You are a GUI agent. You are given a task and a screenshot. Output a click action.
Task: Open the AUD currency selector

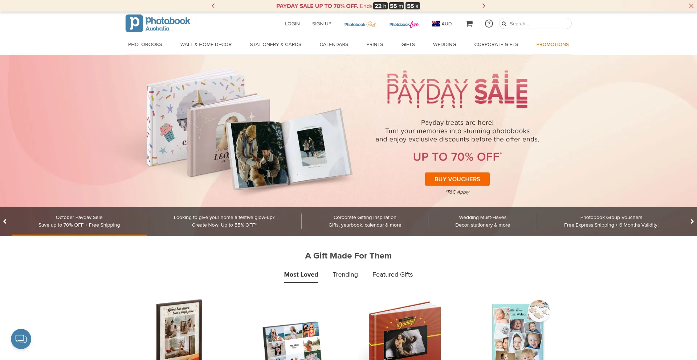pos(442,24)
